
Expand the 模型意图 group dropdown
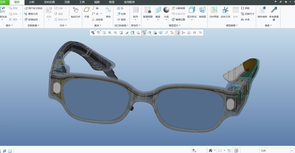[x=232, y=25]
